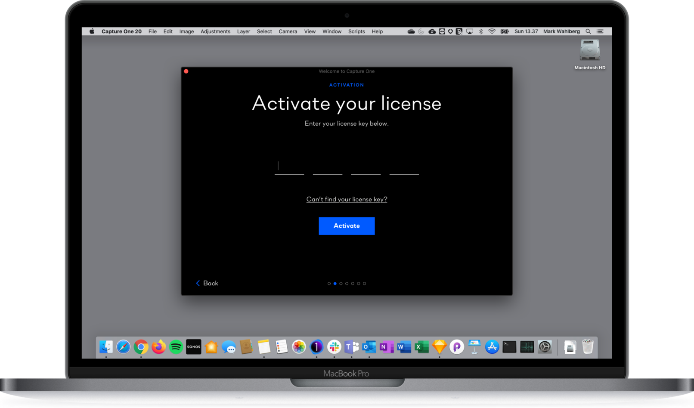Open the clock menu showing Sun 13.37

(526, 31)
